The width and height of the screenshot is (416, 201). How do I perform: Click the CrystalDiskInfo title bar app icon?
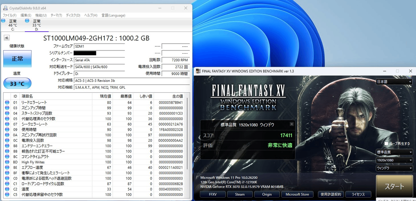coord(5,8)
